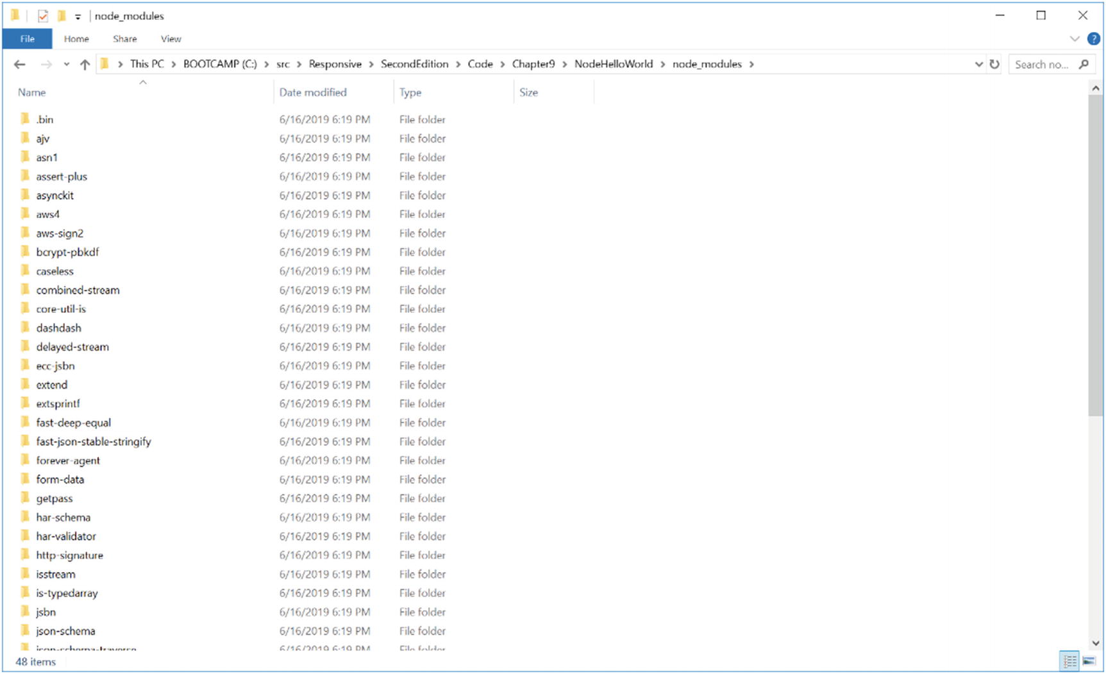Go up one folder level with Up arrow
The image size is (1106, 674).
(x=85, y=64)
